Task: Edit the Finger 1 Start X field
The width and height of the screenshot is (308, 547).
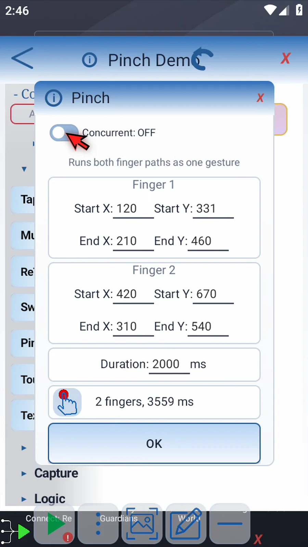Action: click(133, 209)
